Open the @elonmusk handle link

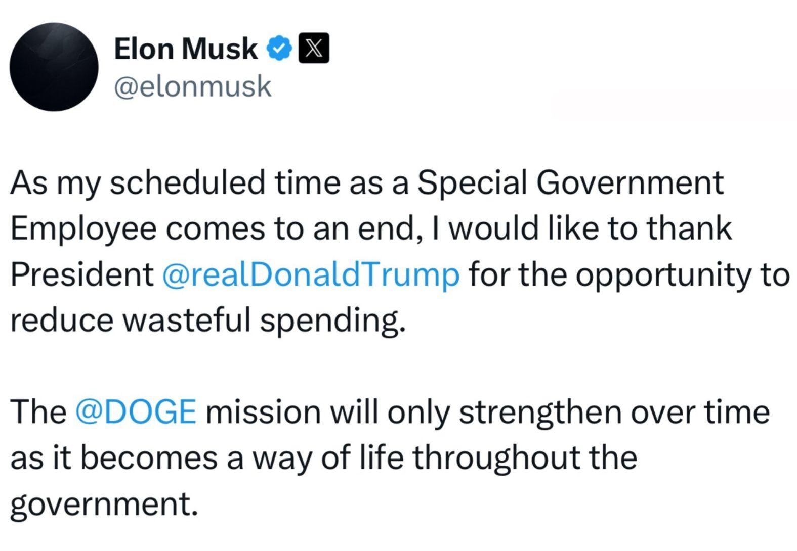pyautogui.click(x=193, y=86)
